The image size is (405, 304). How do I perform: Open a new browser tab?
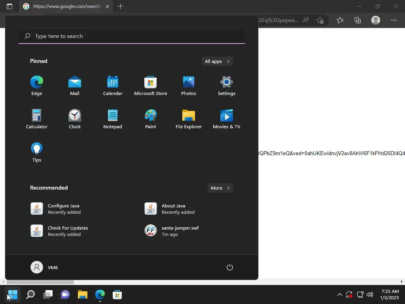click(x=120, y=6)
